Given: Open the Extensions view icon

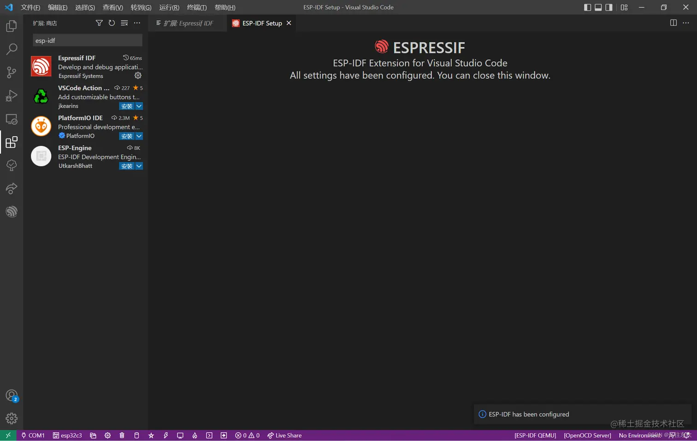Looking at the screenshot, I should 12,142.
